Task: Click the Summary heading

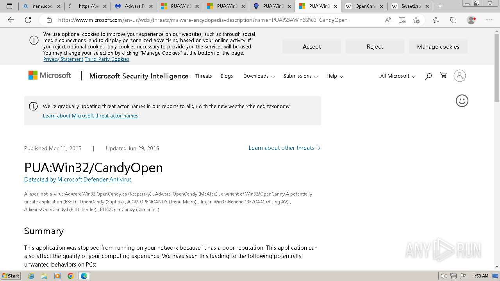Action: [44, 231]
